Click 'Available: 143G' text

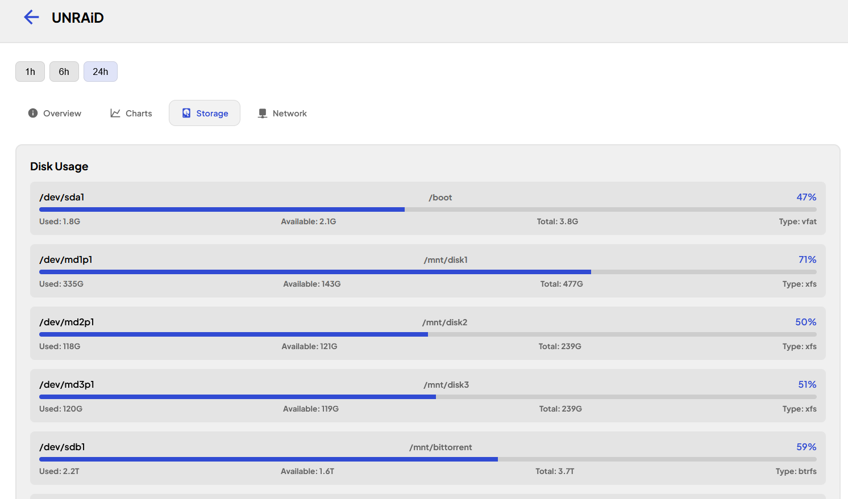[x=312, y=284]
